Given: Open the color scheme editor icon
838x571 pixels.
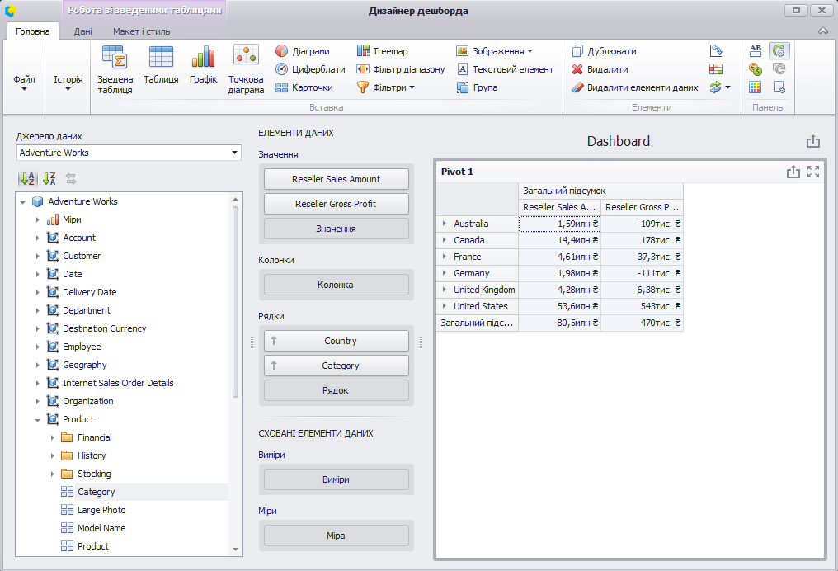Looking at the screenshot, I should click(x=756, y=87).
